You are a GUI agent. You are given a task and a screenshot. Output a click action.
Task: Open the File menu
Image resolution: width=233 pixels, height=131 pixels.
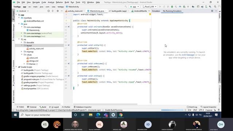(x=18, y=2)
